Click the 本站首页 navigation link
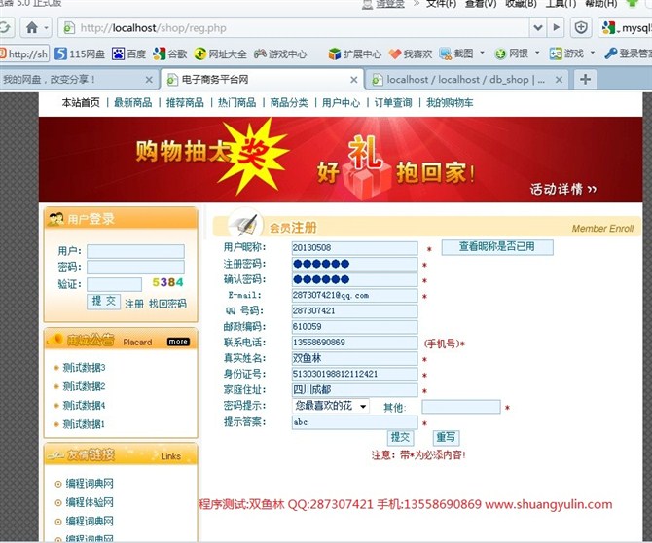The width and height of the screenshot is (652, 543). point(81,103)
